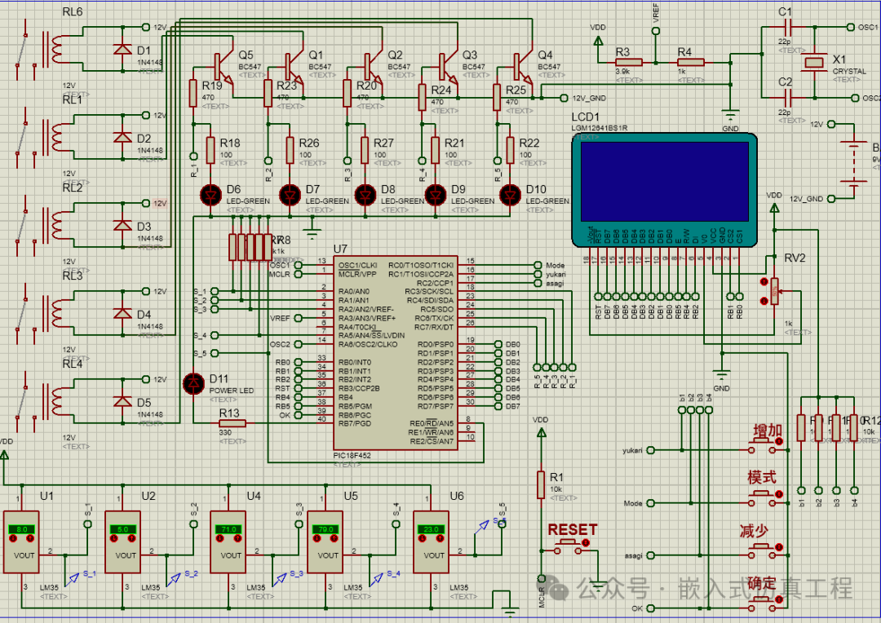Activate the 确定 push button

tap(779, 599)
